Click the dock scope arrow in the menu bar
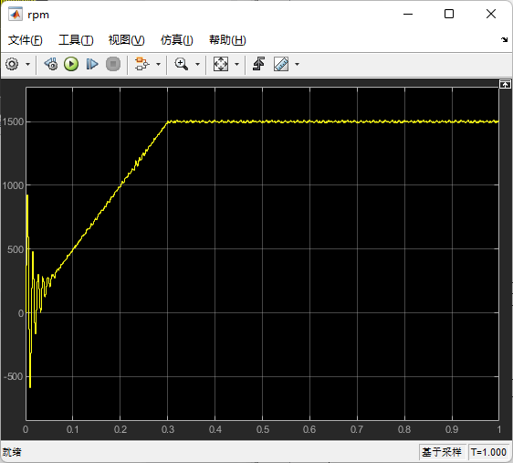The image size is (513, 463). click(x=504, y=40)
